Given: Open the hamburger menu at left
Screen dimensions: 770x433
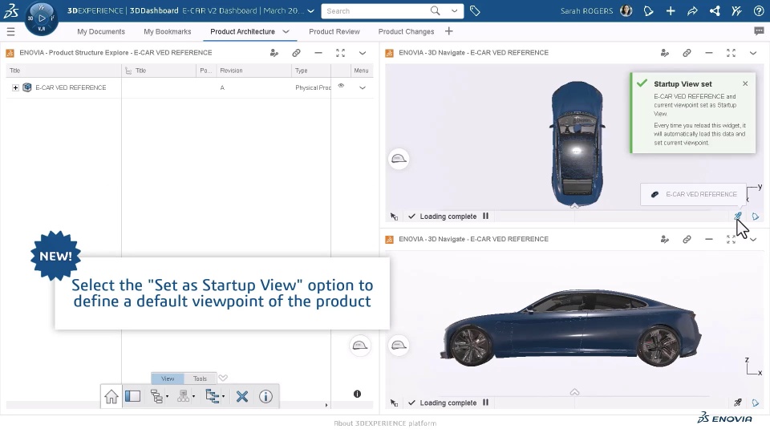Looking at the screenshot, I should pos(10,31).
